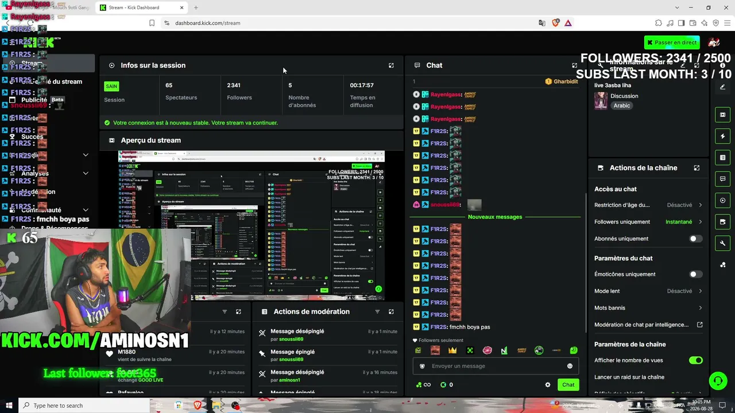The height and width of the screenshot is (413, 735).
Task: Insert the pink lips emote
Action: (488, 350)
